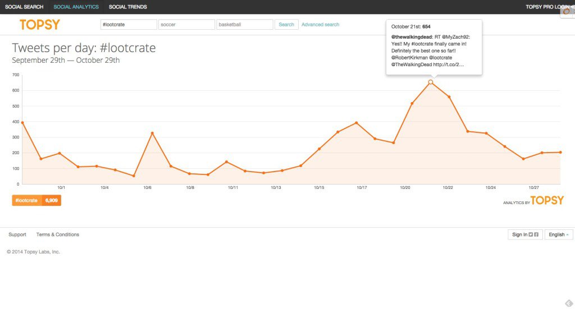Click the #lootcrate search input field
This screenshot has width=575, height=309.
coord(129,25)
